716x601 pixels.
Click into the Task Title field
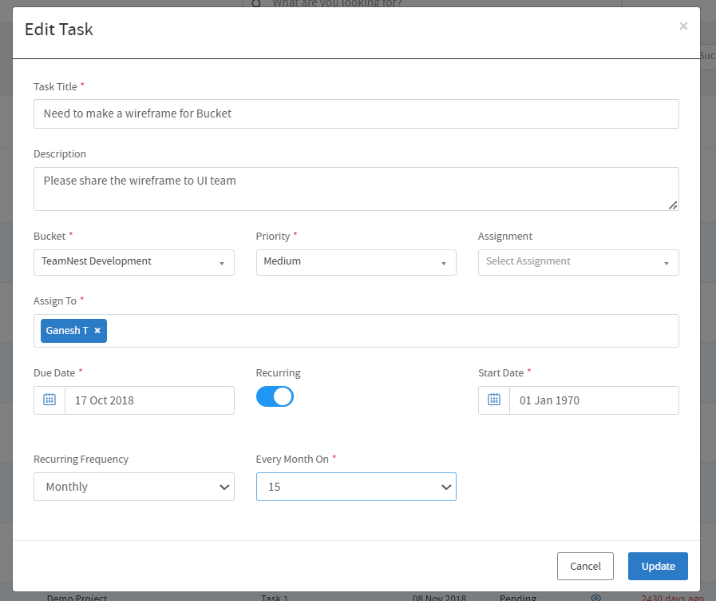[356, 113]
